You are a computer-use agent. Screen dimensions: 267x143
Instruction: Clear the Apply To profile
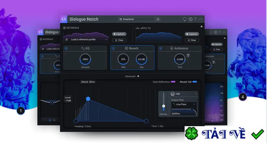click(x=192, y=40)
